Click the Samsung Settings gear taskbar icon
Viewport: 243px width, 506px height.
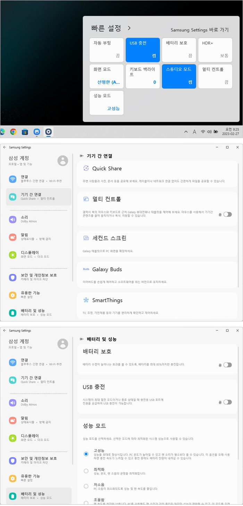tap(48, 132)
